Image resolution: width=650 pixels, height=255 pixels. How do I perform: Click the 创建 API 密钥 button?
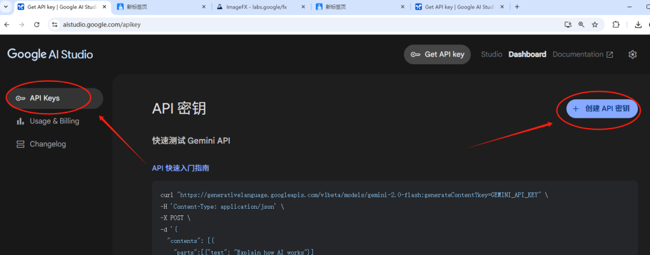tap(602, 108)
